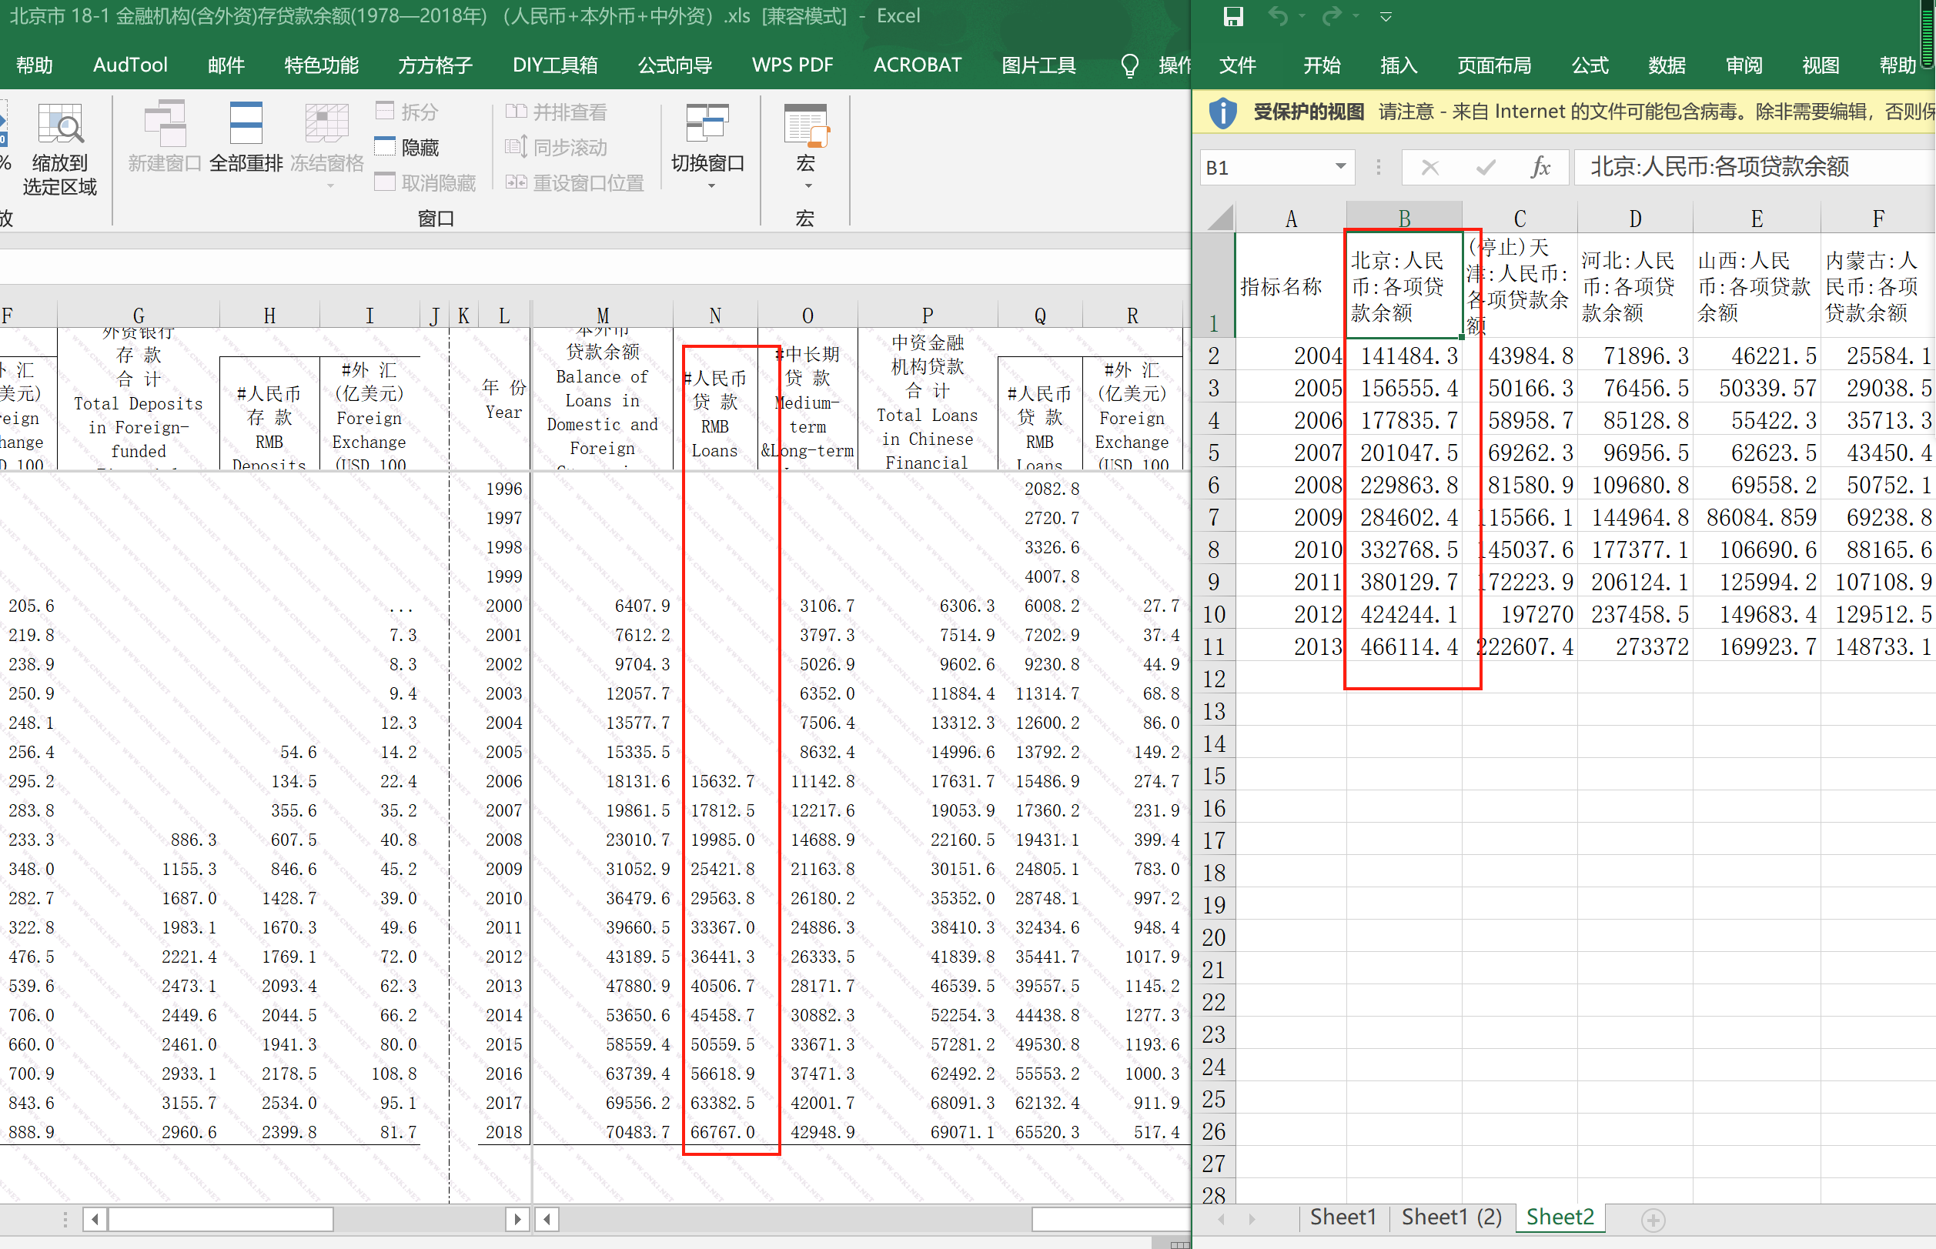The height and width of the screenshot is (1249, 1936).
Task: Click the Undo arrow icon
Action: point(1277,16)
